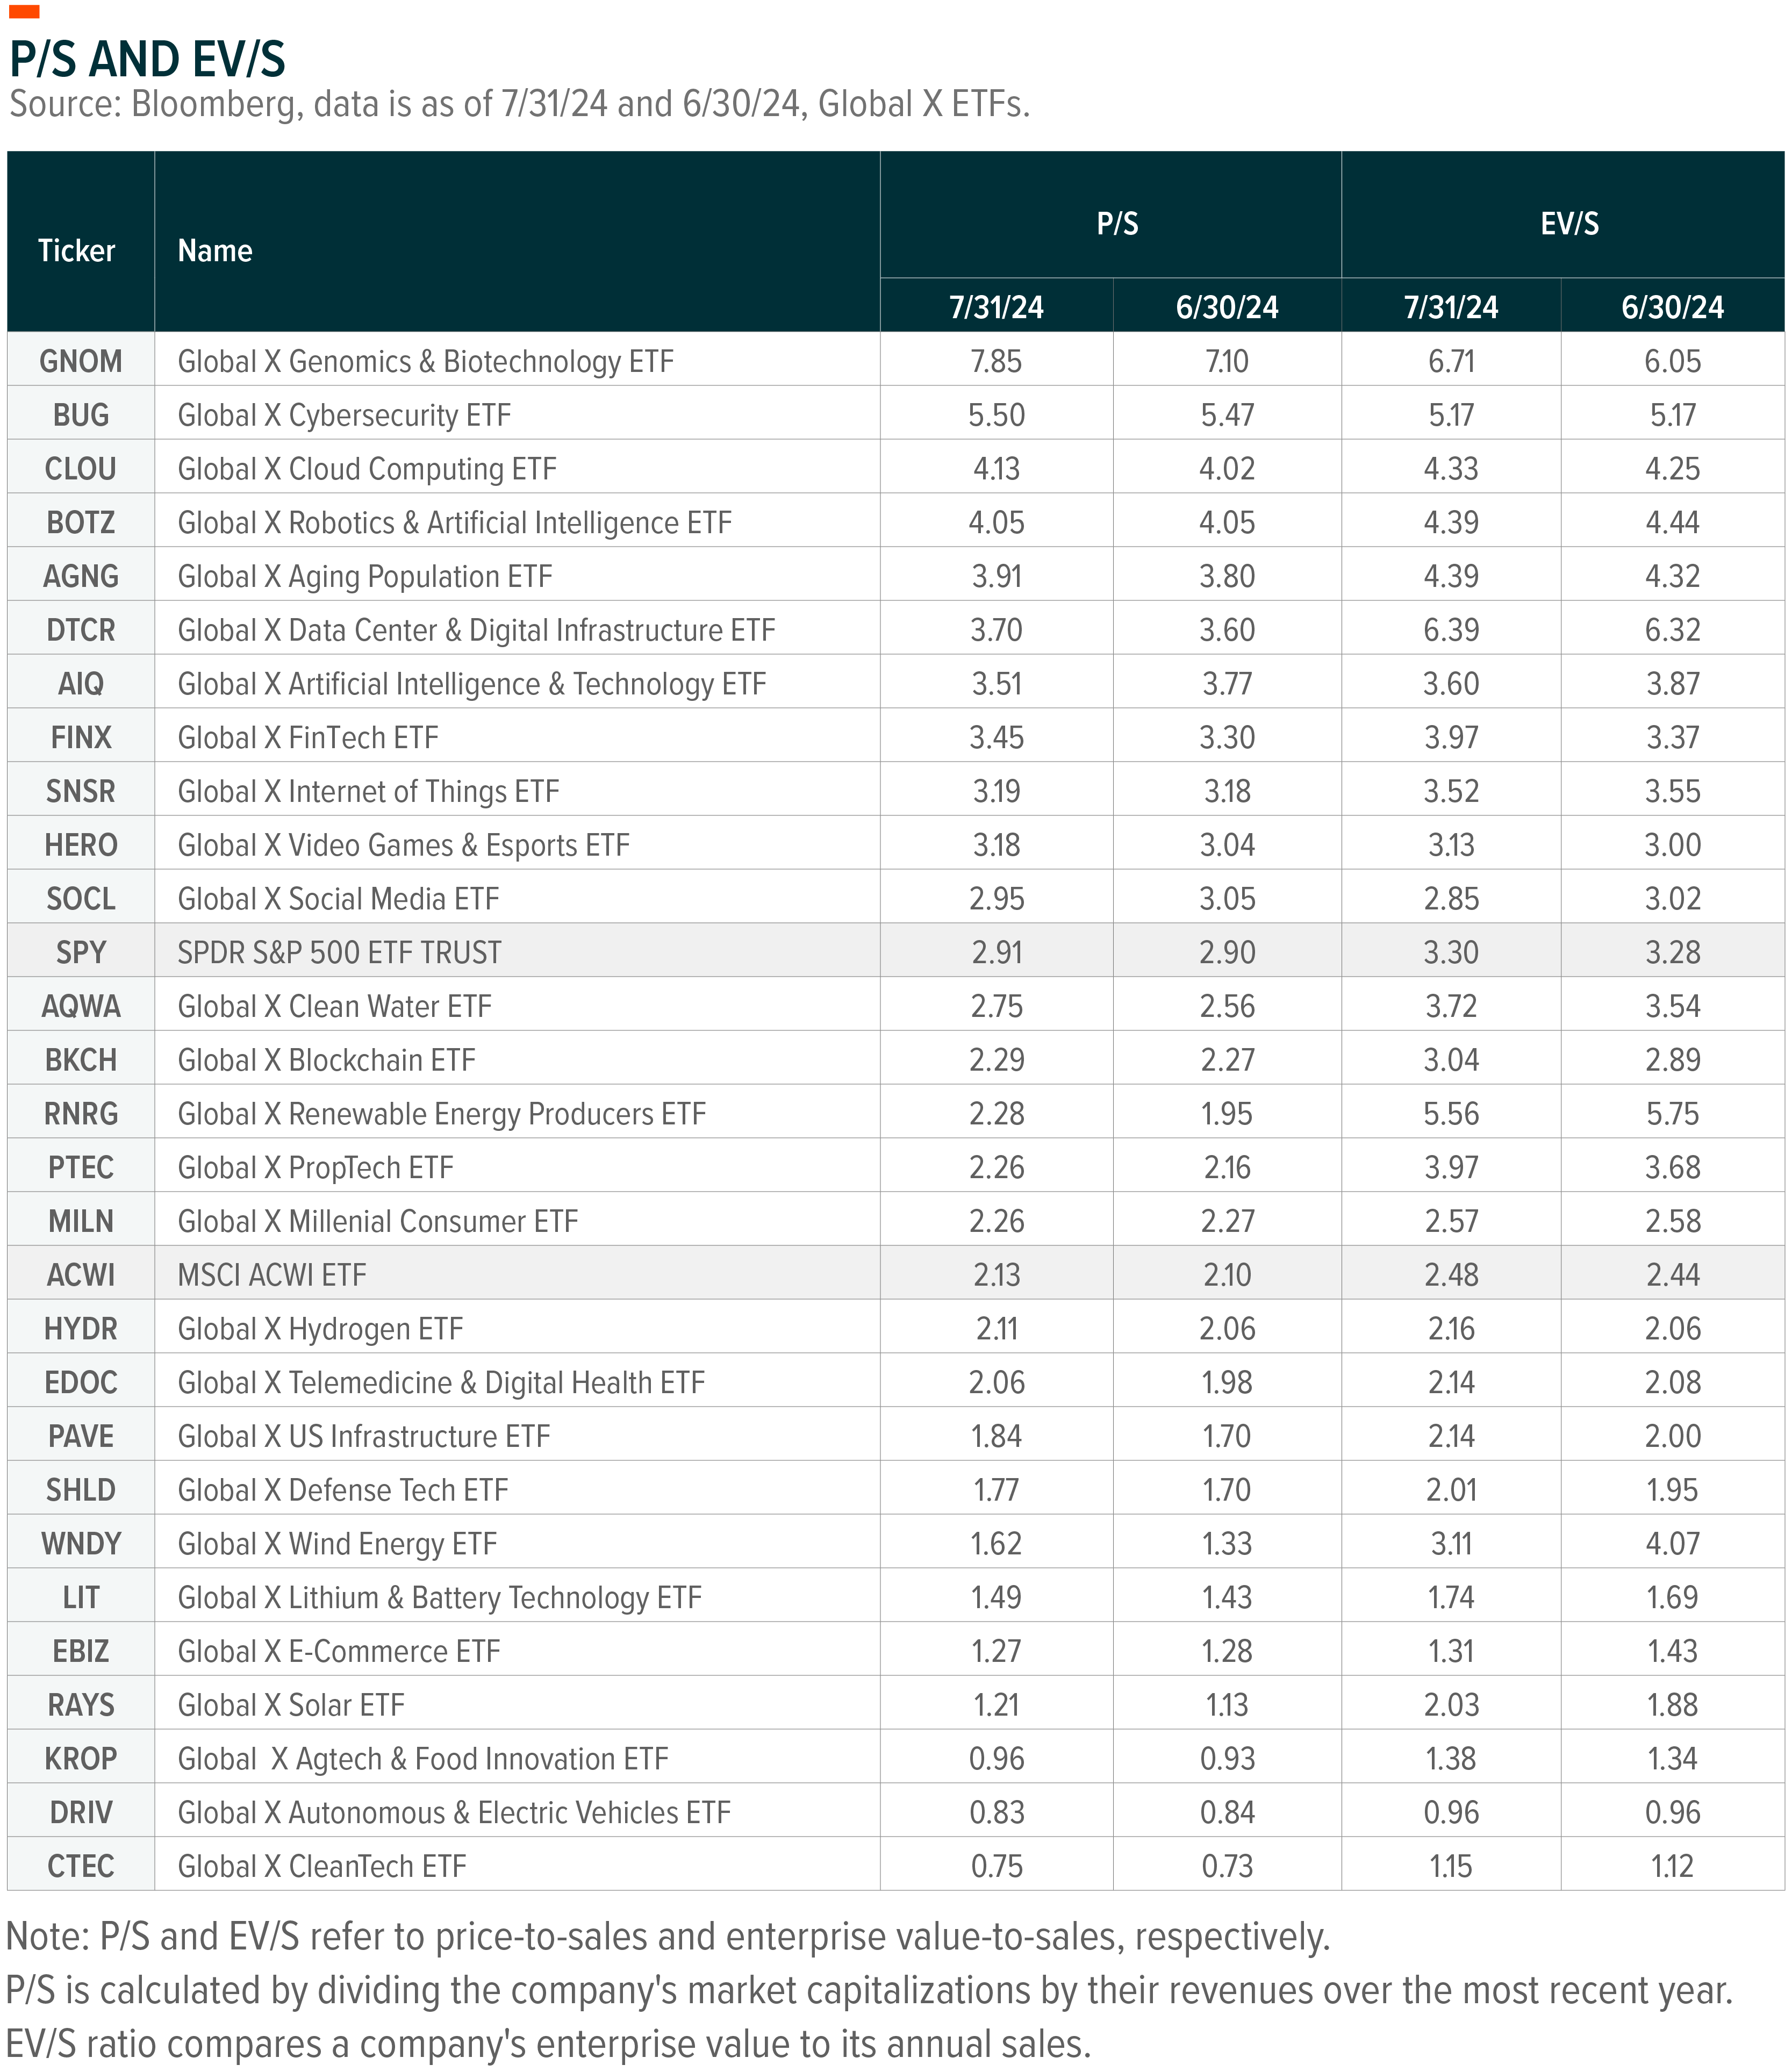
Task: Select Global X Hydrogen ETF name
Action: (320, 1329)
